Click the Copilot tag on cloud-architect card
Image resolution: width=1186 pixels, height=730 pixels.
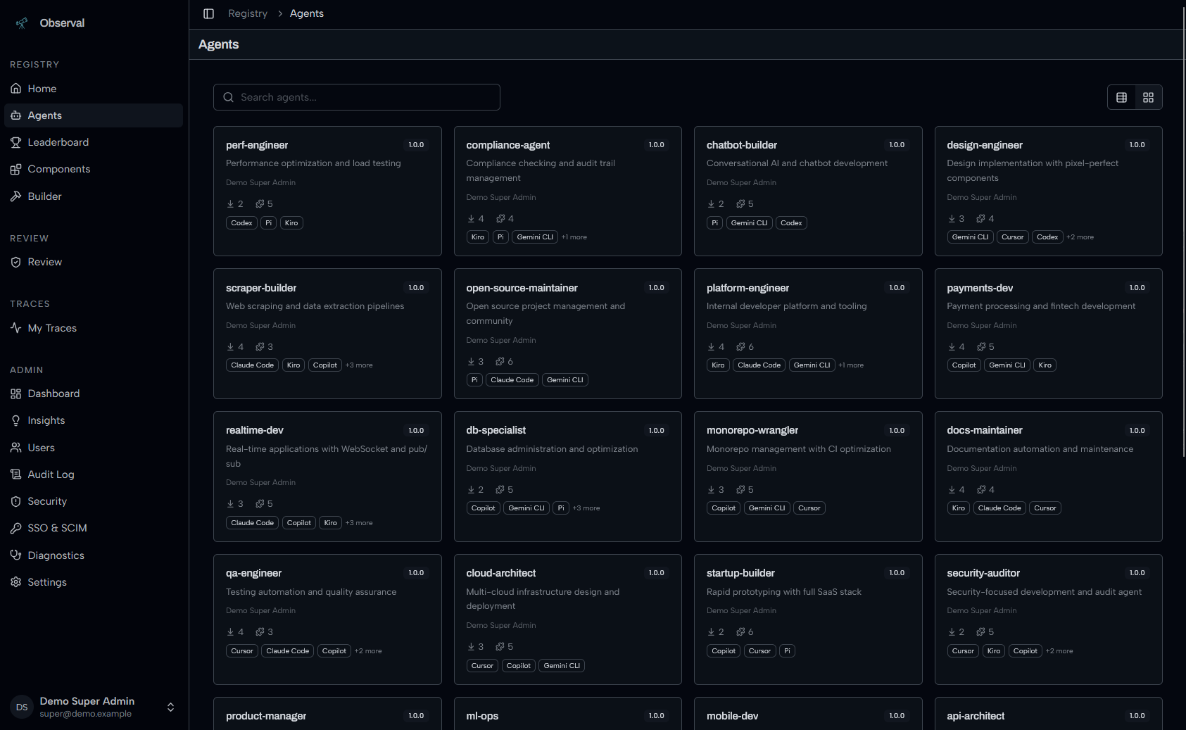coord(519,666)
